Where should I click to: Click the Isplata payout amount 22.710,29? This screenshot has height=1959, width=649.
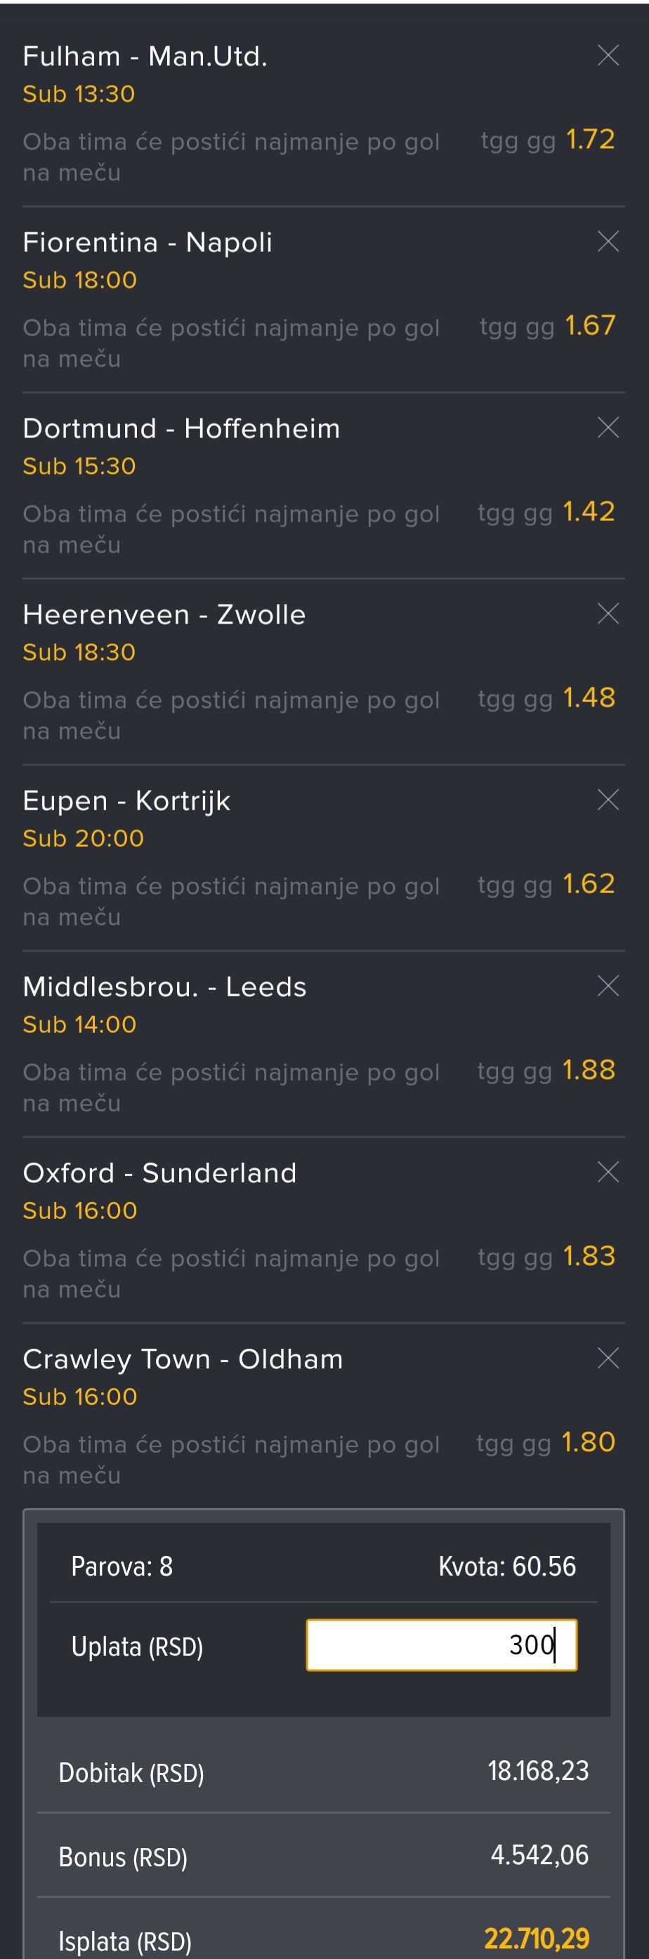point(537,1939)
